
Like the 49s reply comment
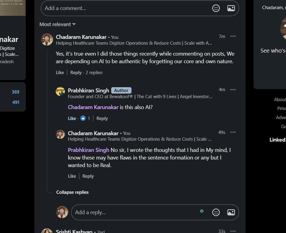[72, 176]
